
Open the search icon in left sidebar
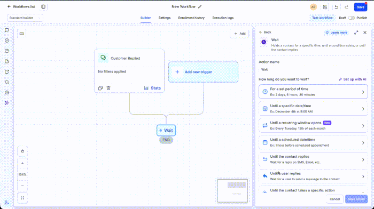pos(7,82)
